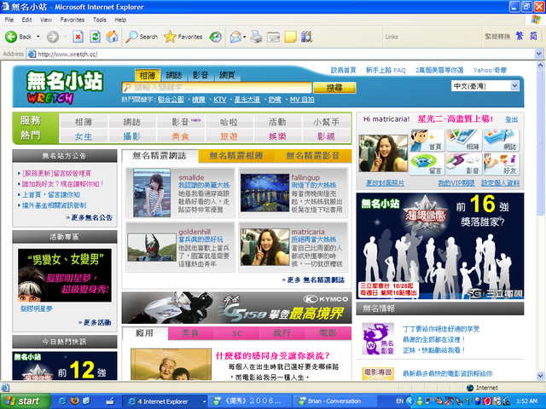The width and height of the screenshot is (546, 409).
Task: Switch to Brian - Conversation taskbar window
Action: [x=334, y=401]
